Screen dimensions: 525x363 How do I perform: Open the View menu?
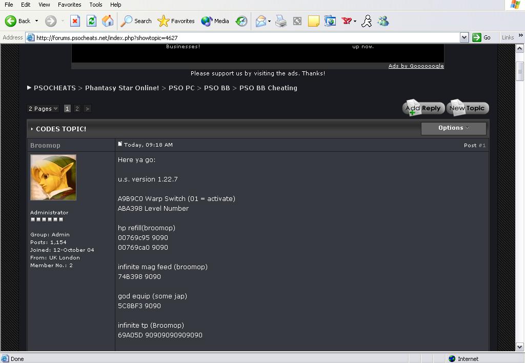pyautogui.click(x=44, y=5)
